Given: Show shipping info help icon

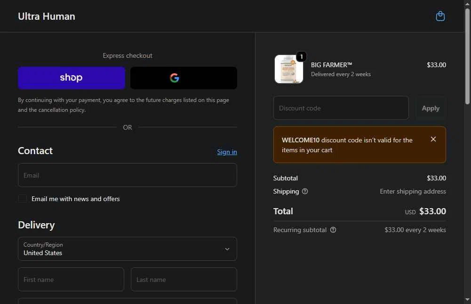Looking at the screenshot, I should click(x=305, y=191).
